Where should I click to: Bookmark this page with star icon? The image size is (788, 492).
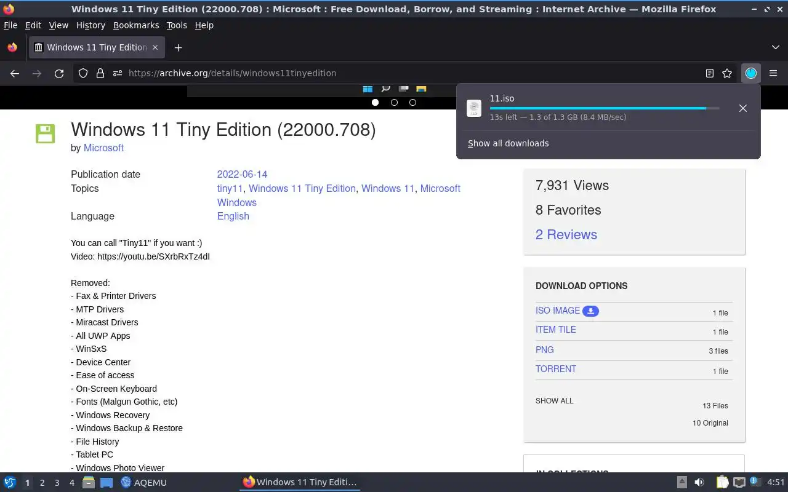pyautogui.click(x=727, y=73)
